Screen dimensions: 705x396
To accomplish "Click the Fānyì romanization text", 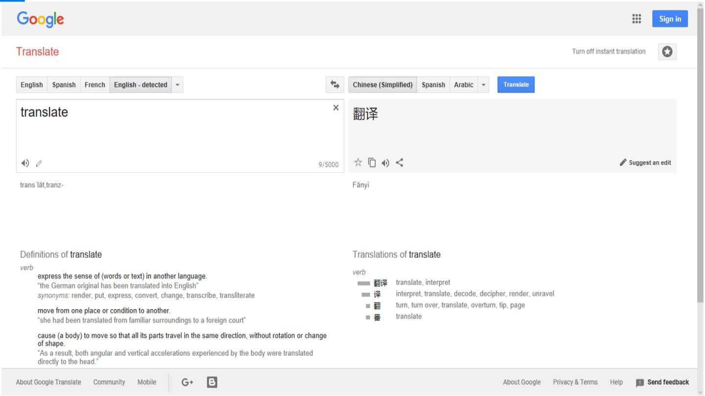I will point(361,185).
